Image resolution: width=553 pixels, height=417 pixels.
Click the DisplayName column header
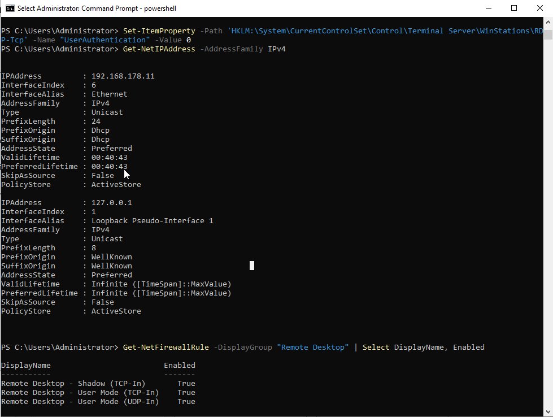[x=25, y=365]
